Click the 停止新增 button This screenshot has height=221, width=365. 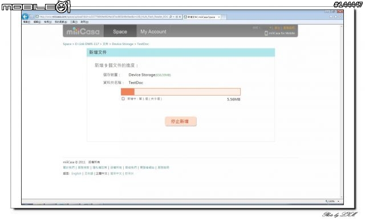click(x=181, y=121)
